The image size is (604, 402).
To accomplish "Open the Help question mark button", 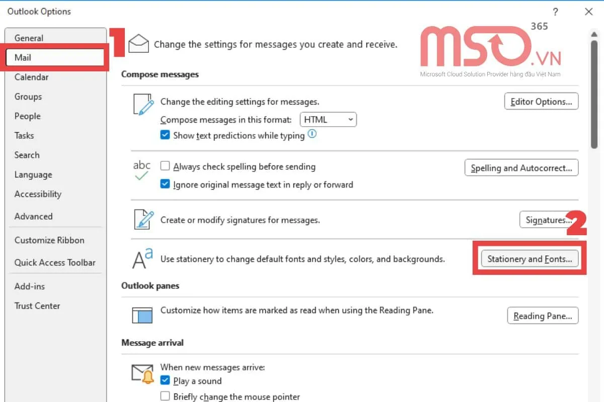I will point(556,12).
